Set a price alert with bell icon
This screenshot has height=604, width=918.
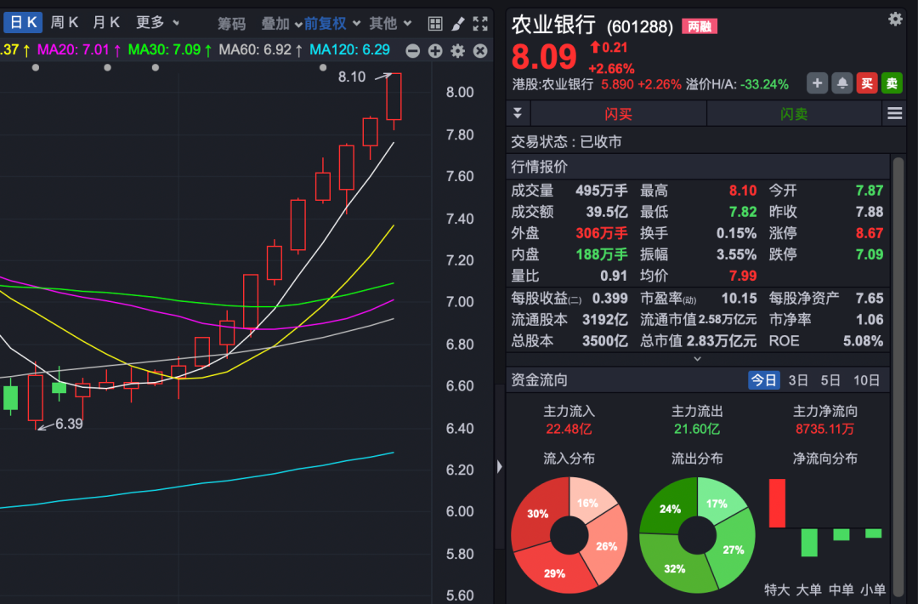pyautogui.click(x=841, y=83)
